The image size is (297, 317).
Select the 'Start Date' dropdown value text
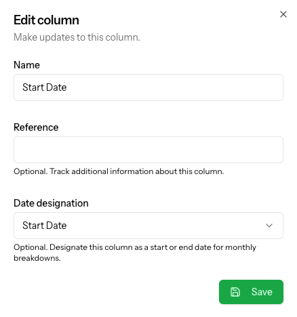[45, 226]
